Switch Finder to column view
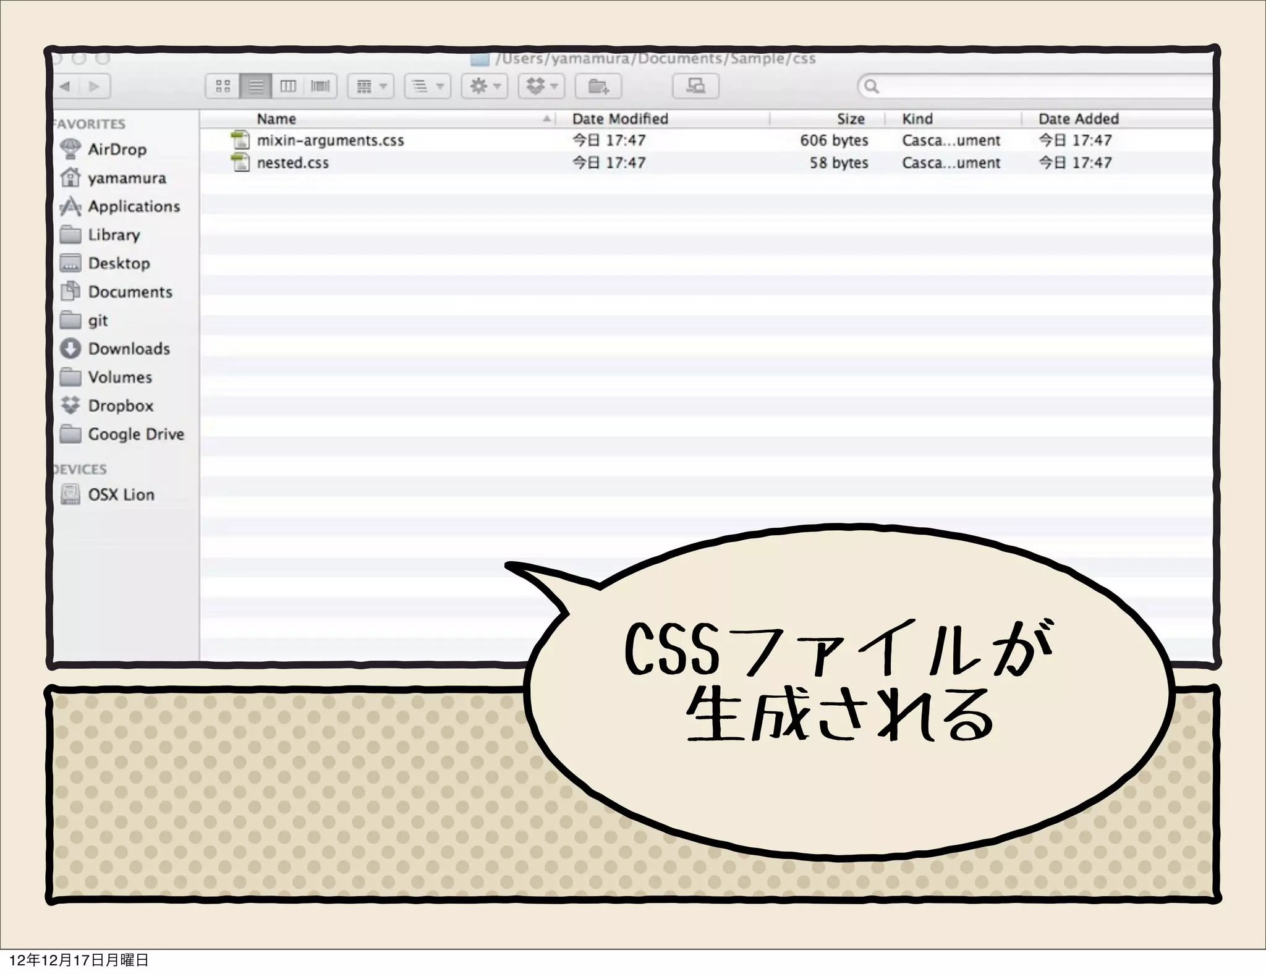 click(288, 86)
